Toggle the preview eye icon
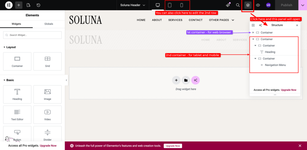 [258, 5]
